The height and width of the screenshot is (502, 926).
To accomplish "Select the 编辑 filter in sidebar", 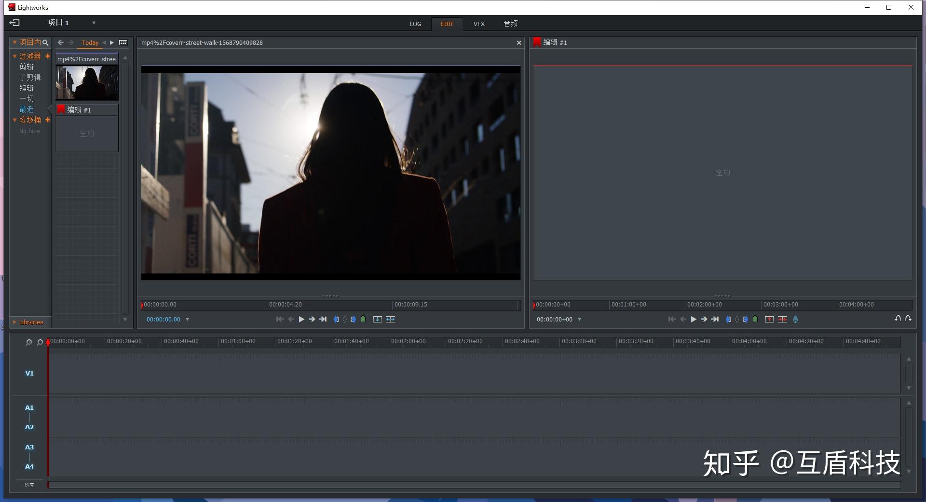I will click(x=27, y=88).
